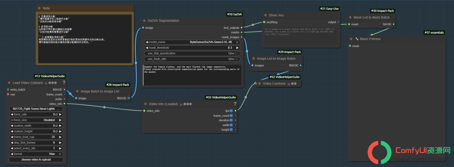454x167 pixels.
Task: Click the link midpoint between video_info ports
Action: 104,107
